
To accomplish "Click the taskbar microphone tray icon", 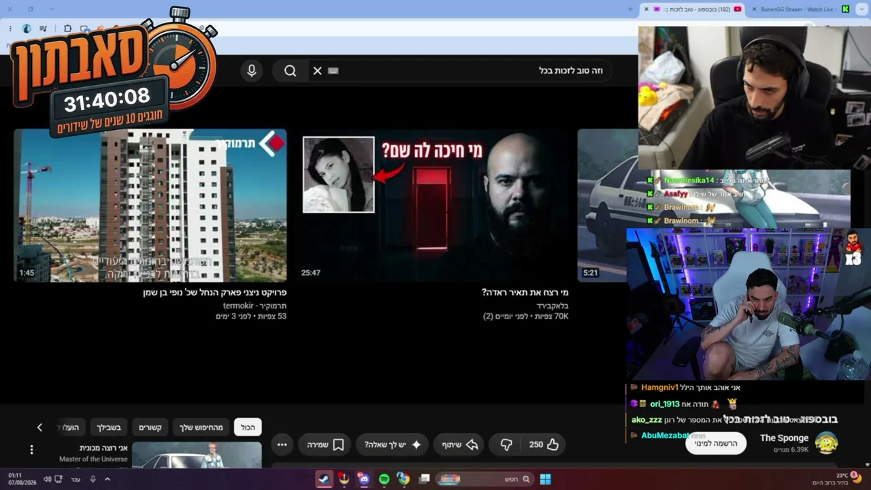I will [93, 479].
